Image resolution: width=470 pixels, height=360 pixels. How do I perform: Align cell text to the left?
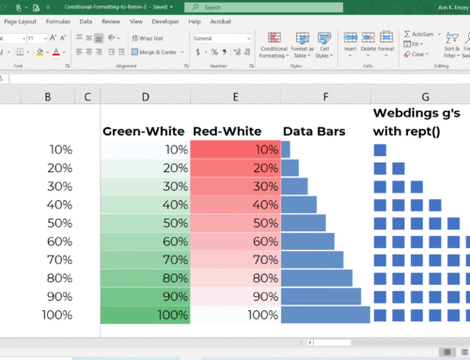coord(79,52)
